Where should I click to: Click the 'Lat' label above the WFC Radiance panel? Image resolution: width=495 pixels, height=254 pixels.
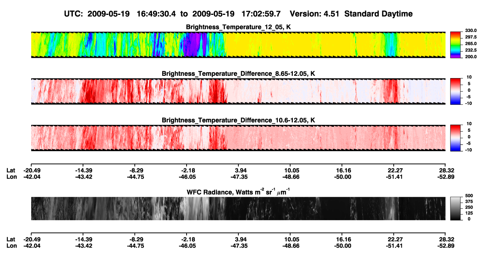point(11,171)
